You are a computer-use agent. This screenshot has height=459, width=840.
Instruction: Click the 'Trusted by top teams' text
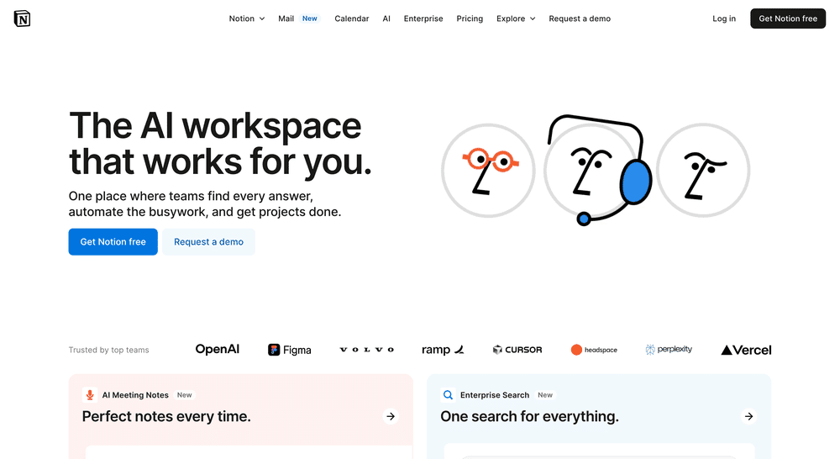coord(108,351)
